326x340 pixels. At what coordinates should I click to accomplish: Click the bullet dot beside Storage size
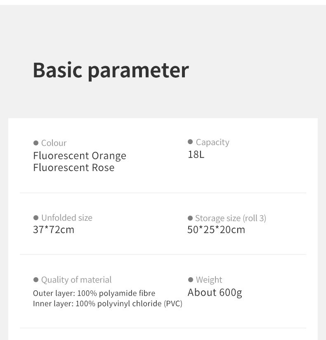pos(190,218)
